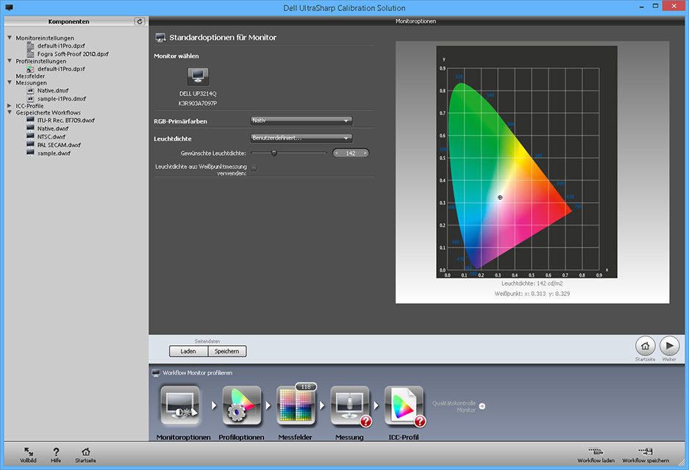Click the Weiter play arrow button
The width and height of the screenshot is (689, 470).
pos(669,346)
